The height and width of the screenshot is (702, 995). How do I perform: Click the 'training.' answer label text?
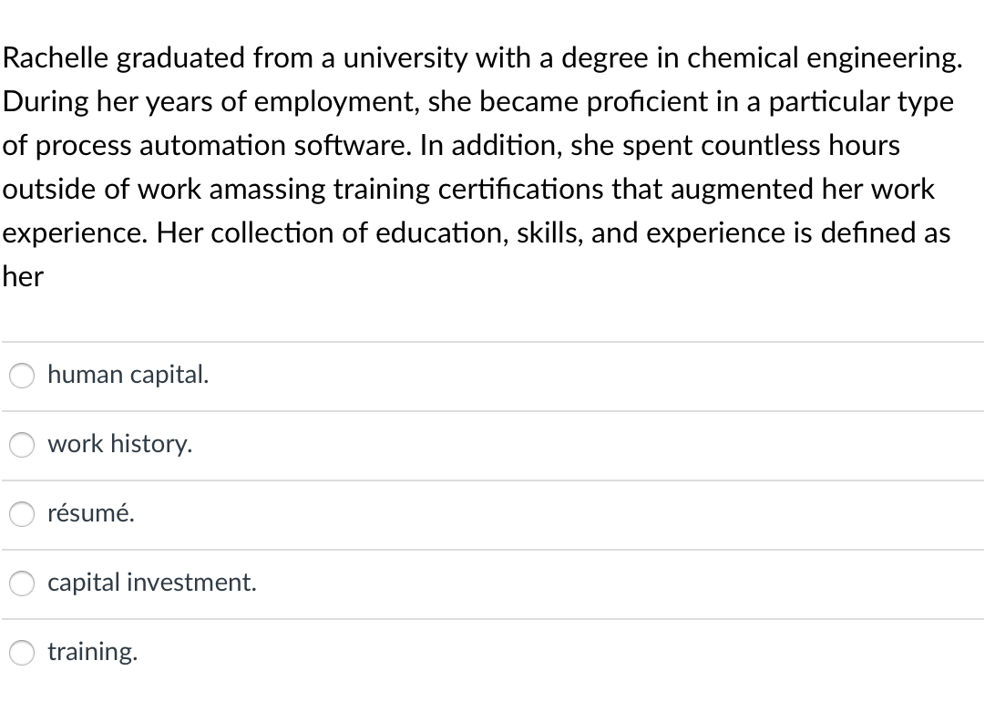tap(93, 652)
